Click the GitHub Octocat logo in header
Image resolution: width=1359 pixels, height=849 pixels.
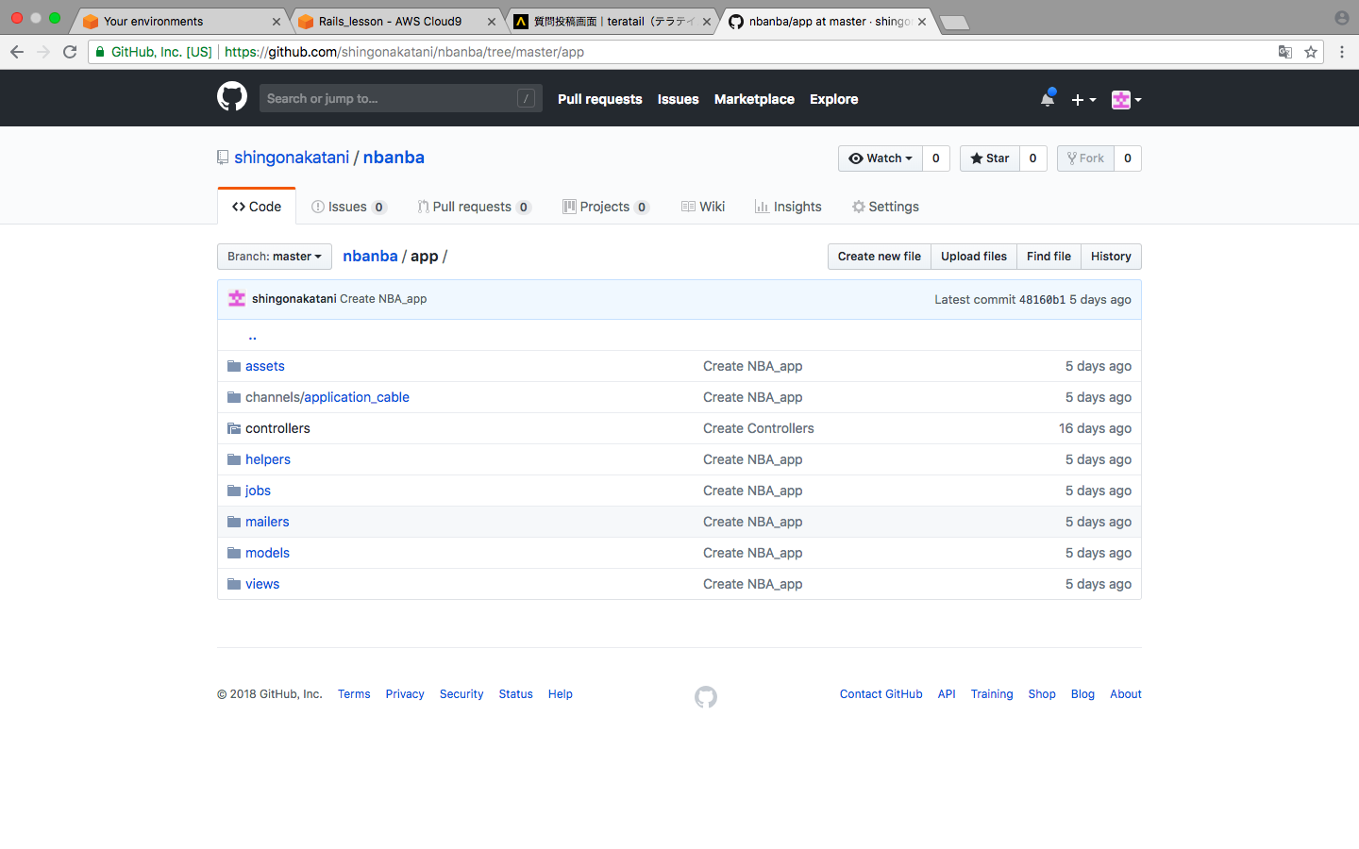tap(232, 97)
